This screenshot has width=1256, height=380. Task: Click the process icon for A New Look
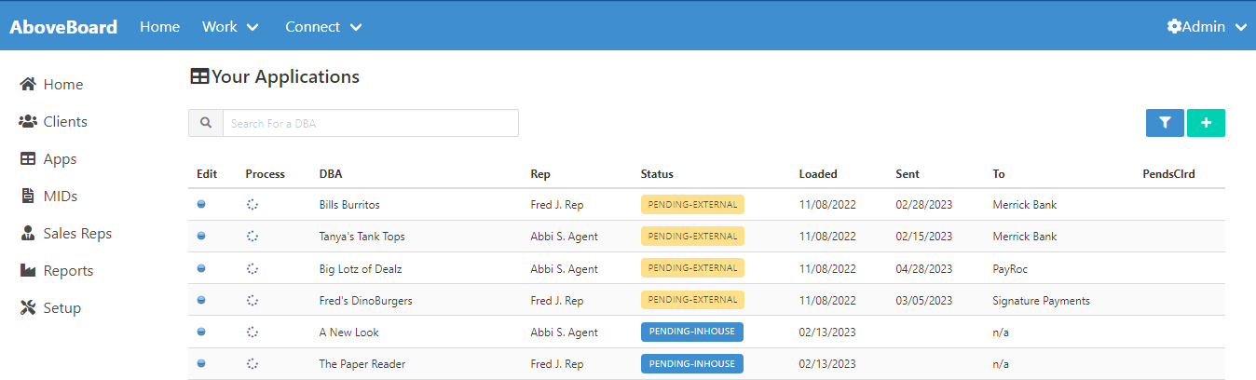point(252,332)
